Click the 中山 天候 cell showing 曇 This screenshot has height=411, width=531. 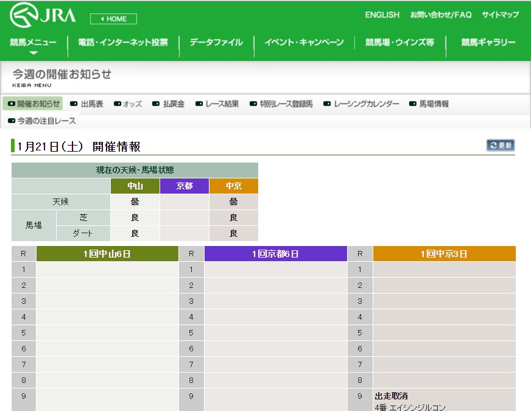[135, 202]
